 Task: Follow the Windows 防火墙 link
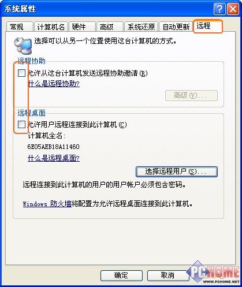(47, 204)
